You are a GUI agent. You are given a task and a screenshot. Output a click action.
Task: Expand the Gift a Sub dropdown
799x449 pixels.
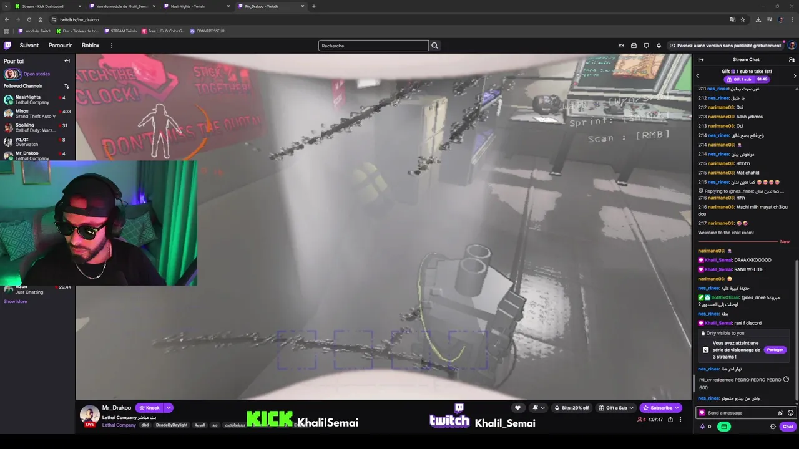coord(630,408)
